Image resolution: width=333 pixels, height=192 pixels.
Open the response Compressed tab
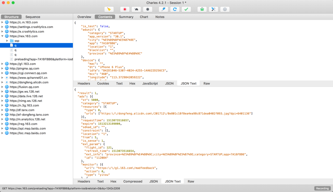(133, 182)
